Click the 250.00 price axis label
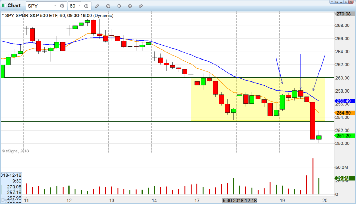 pos(342,143)
